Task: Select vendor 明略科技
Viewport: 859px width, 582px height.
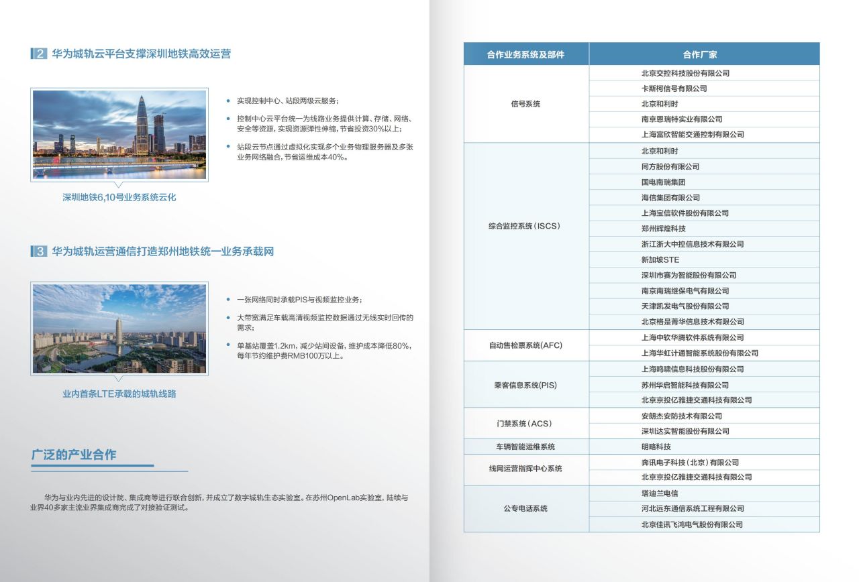Action: [656, 447]
